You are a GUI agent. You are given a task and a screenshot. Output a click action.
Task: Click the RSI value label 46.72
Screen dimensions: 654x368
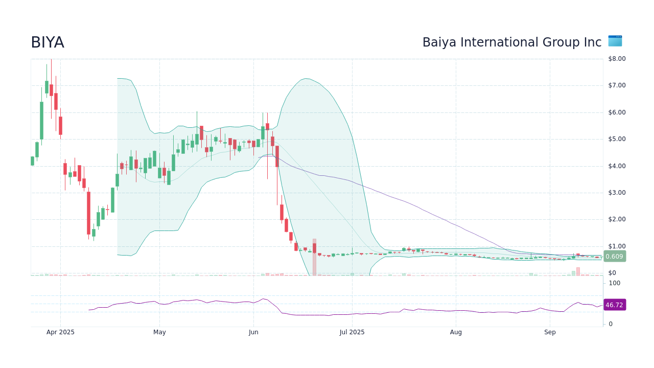614,305
